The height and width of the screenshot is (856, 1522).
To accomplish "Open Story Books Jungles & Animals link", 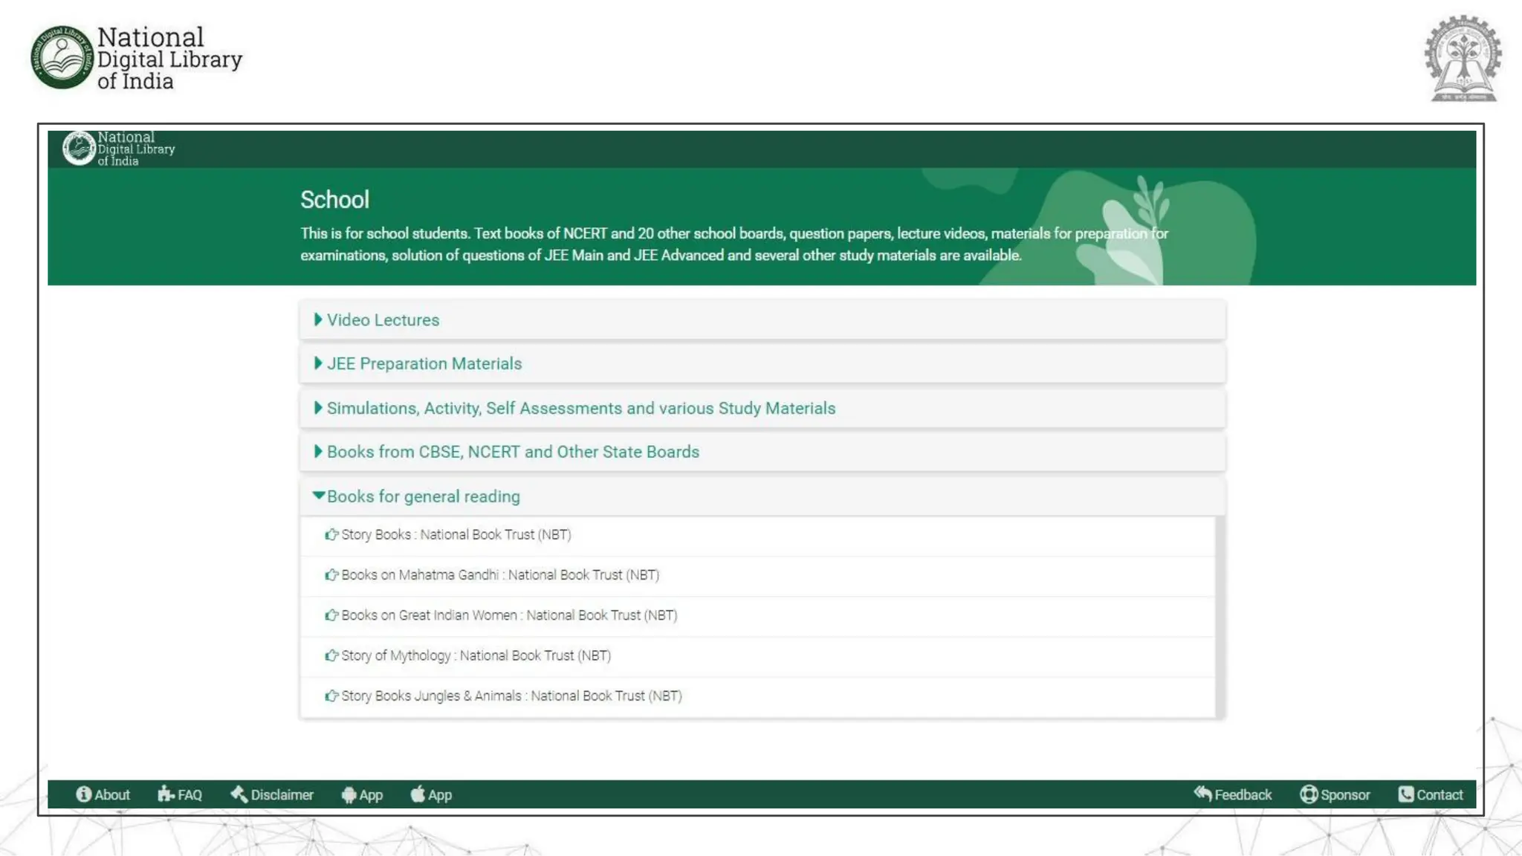I will point(511,696).
